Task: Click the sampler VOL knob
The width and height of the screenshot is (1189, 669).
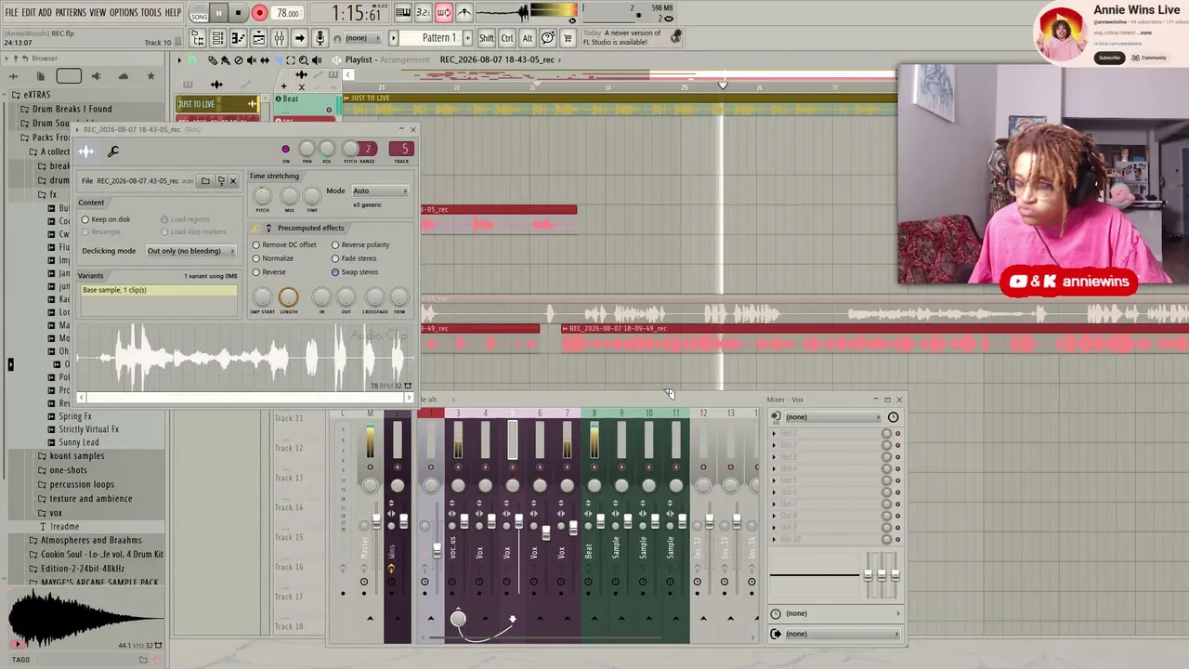Action: (x=327, y=149)
